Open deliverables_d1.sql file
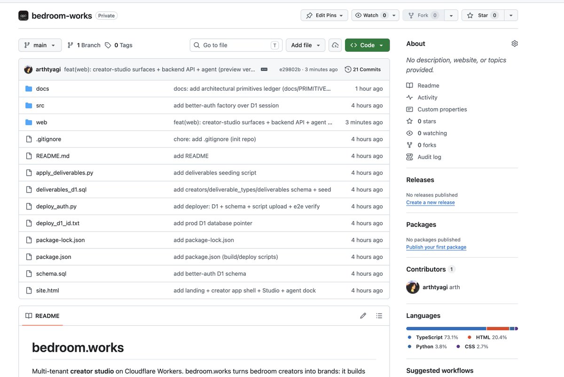 click(61, 190)
